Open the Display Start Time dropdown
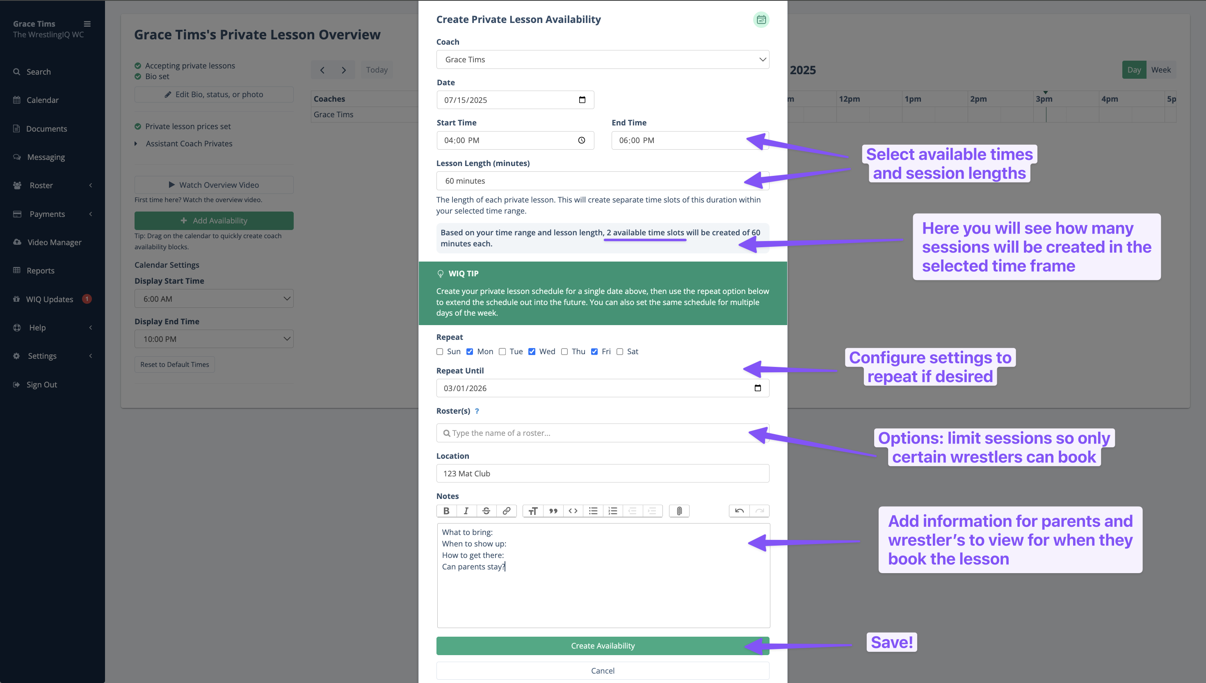 tap(214, 298)
